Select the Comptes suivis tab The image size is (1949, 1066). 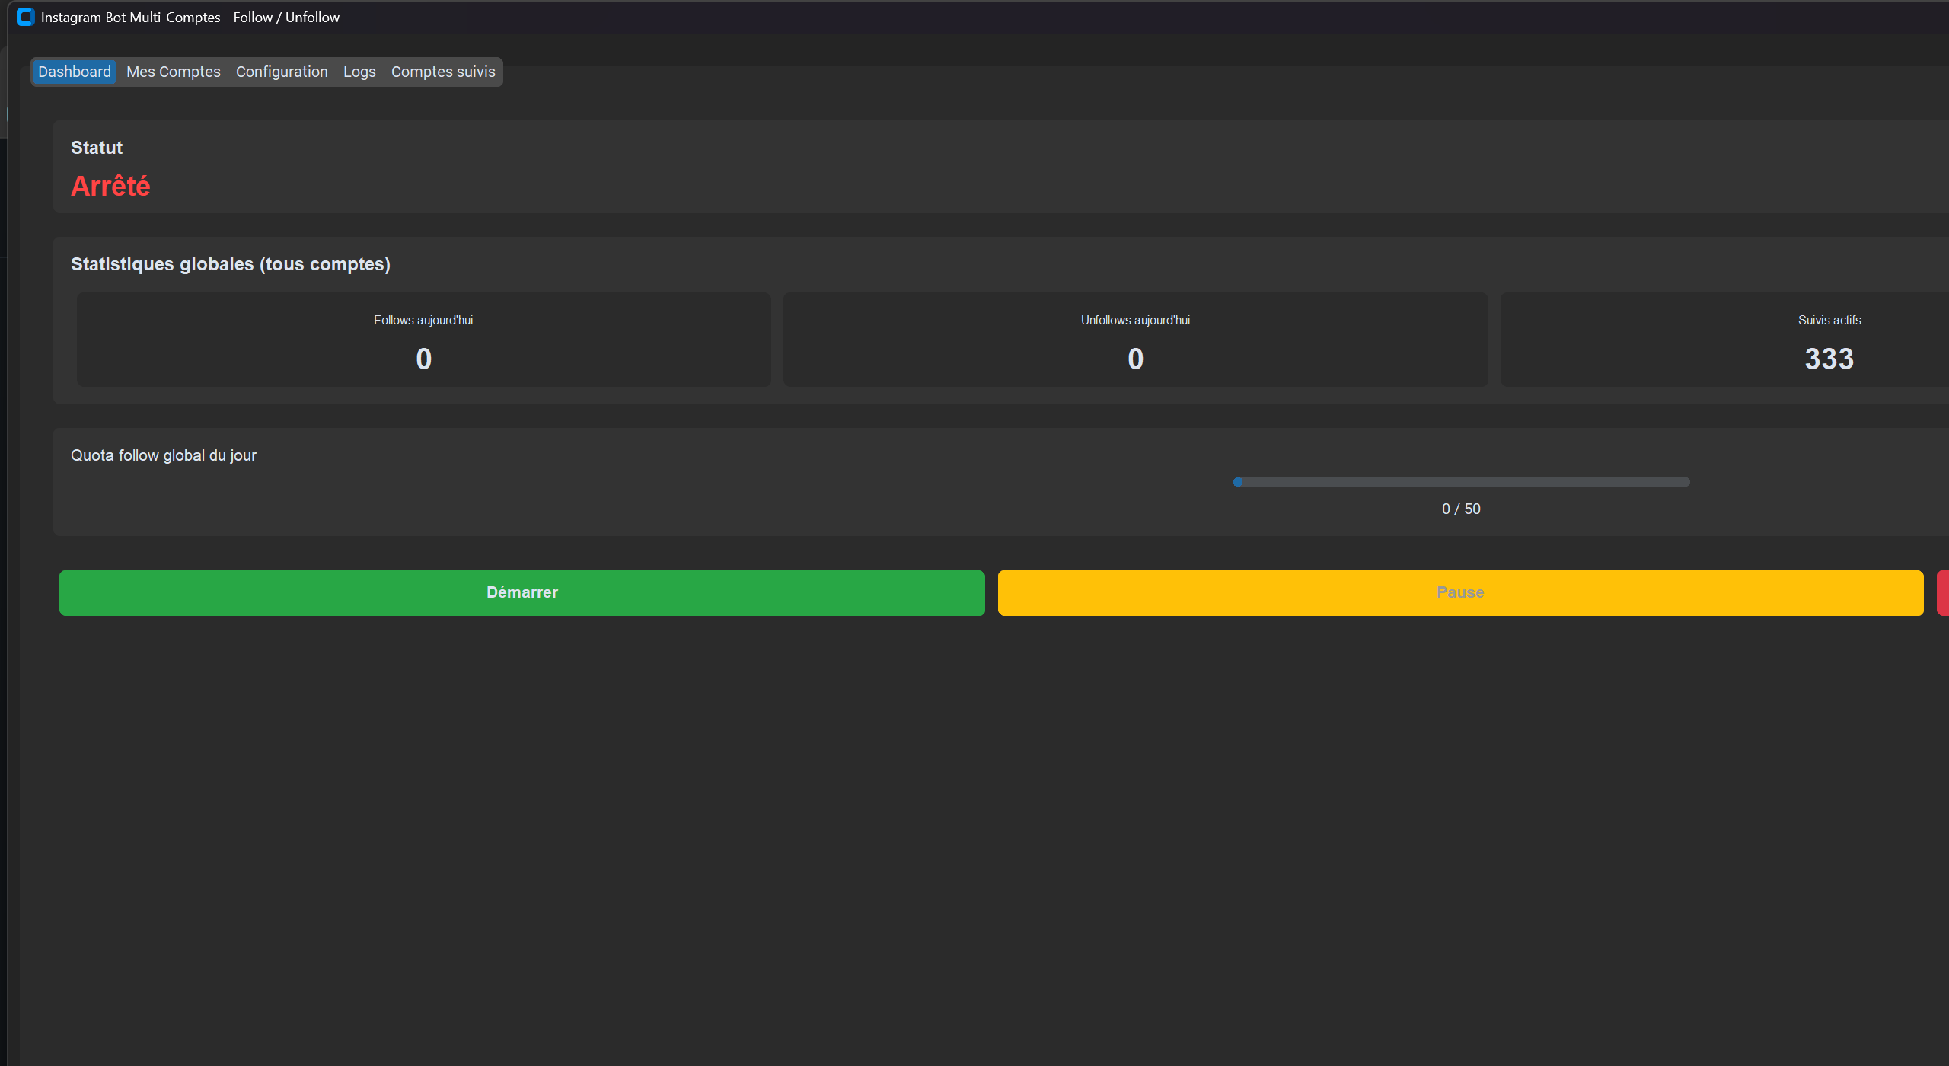(443, 72)
